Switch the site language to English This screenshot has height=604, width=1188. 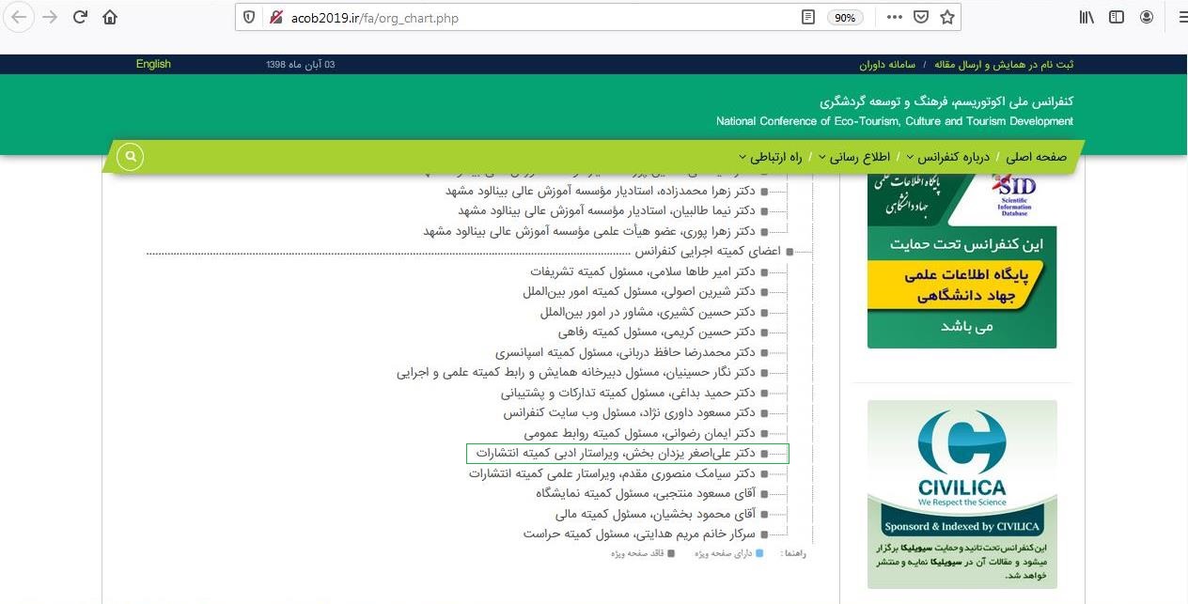tap(153, 63)
